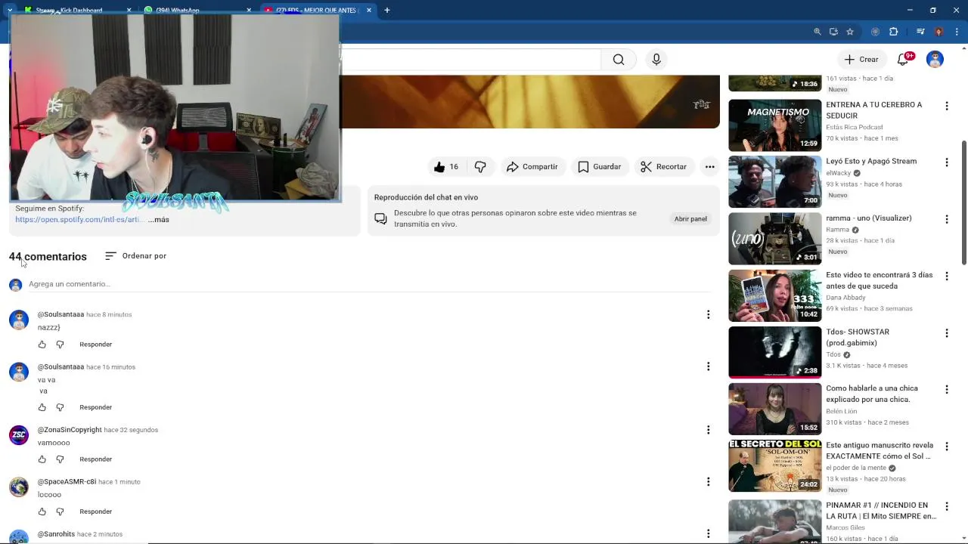The height and width of the screenshot is (544, 968).
Task: Open the YouTube account avatar menu
Action: click(935, 60)
